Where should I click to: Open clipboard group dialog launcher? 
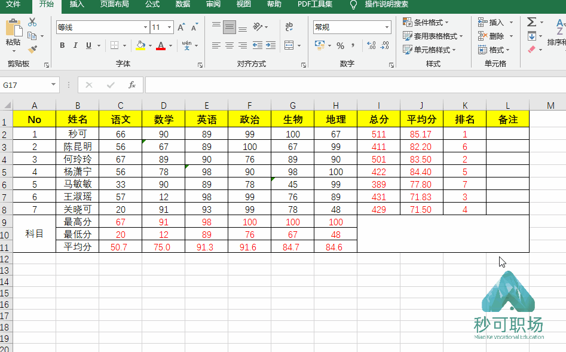coord(47,65)
